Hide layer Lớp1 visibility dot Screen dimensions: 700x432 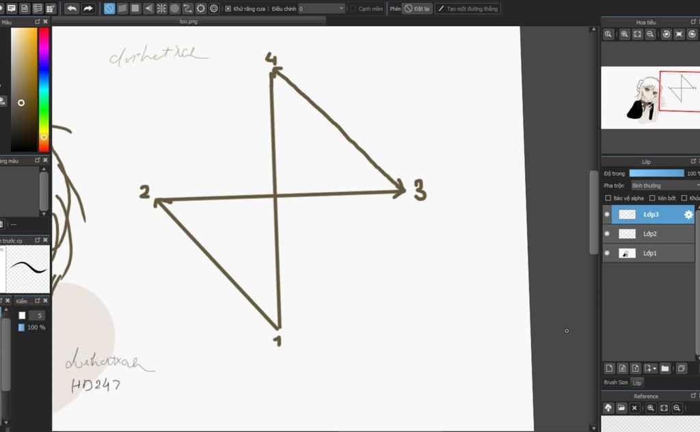coord(607,253)
